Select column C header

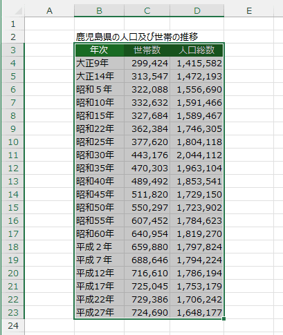(147, 10)
